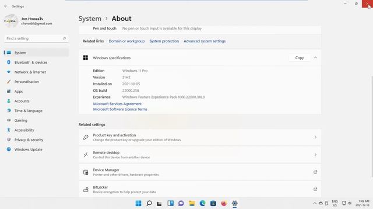The width and height of the screenshot is (373, 209).
Task: Collapse the Windows specifications section
Action: pyautogui.click(x=315, y=57)
